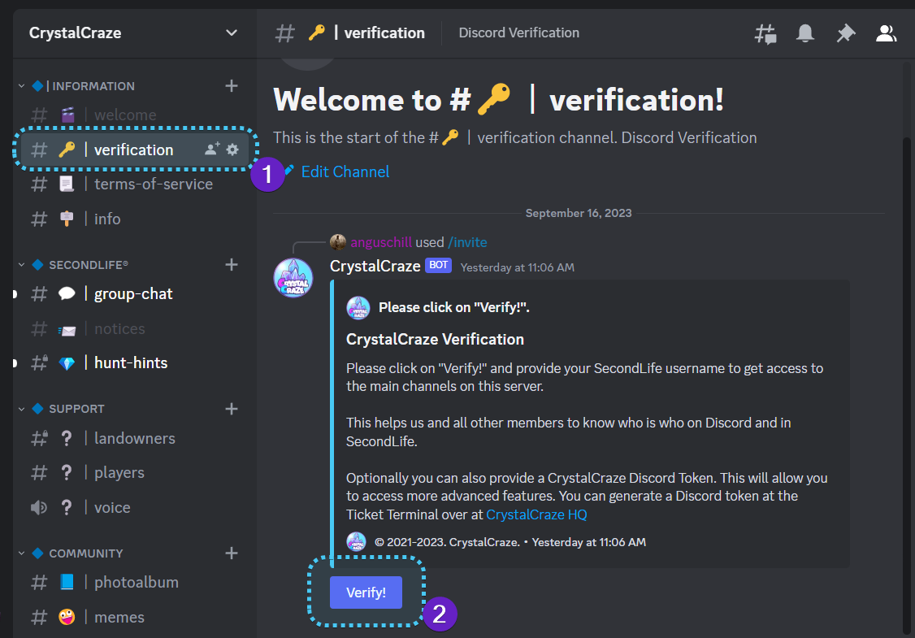
Task: Open the memes channel
Action: click(x=134, y=617)
